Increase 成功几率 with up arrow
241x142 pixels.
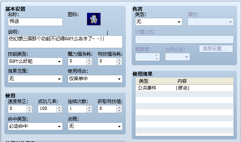pos(59,107)
